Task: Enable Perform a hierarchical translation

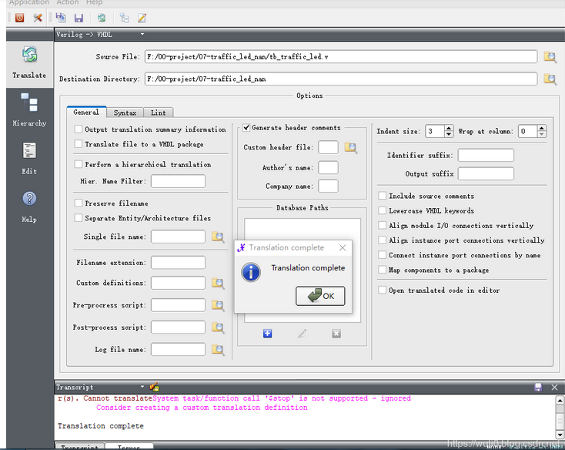Action: tap(79, 164)
